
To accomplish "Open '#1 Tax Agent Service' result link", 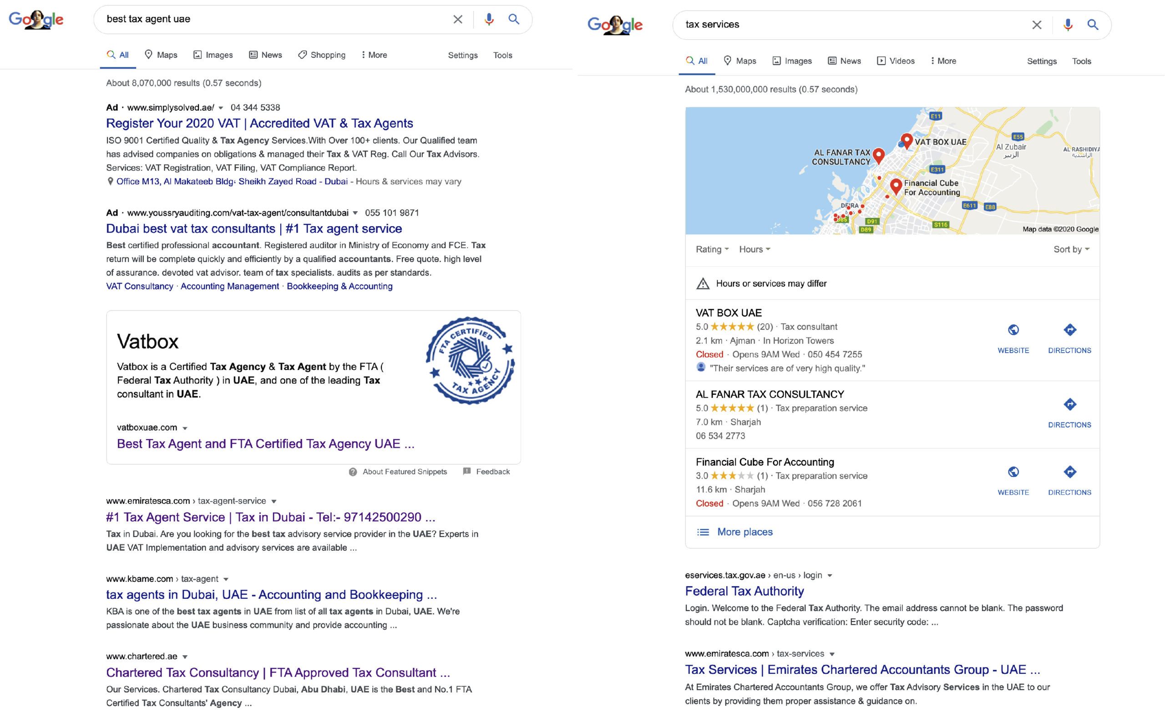I will pos(271,517).
